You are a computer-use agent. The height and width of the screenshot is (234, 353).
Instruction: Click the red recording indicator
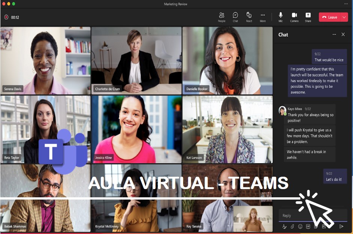6,17
